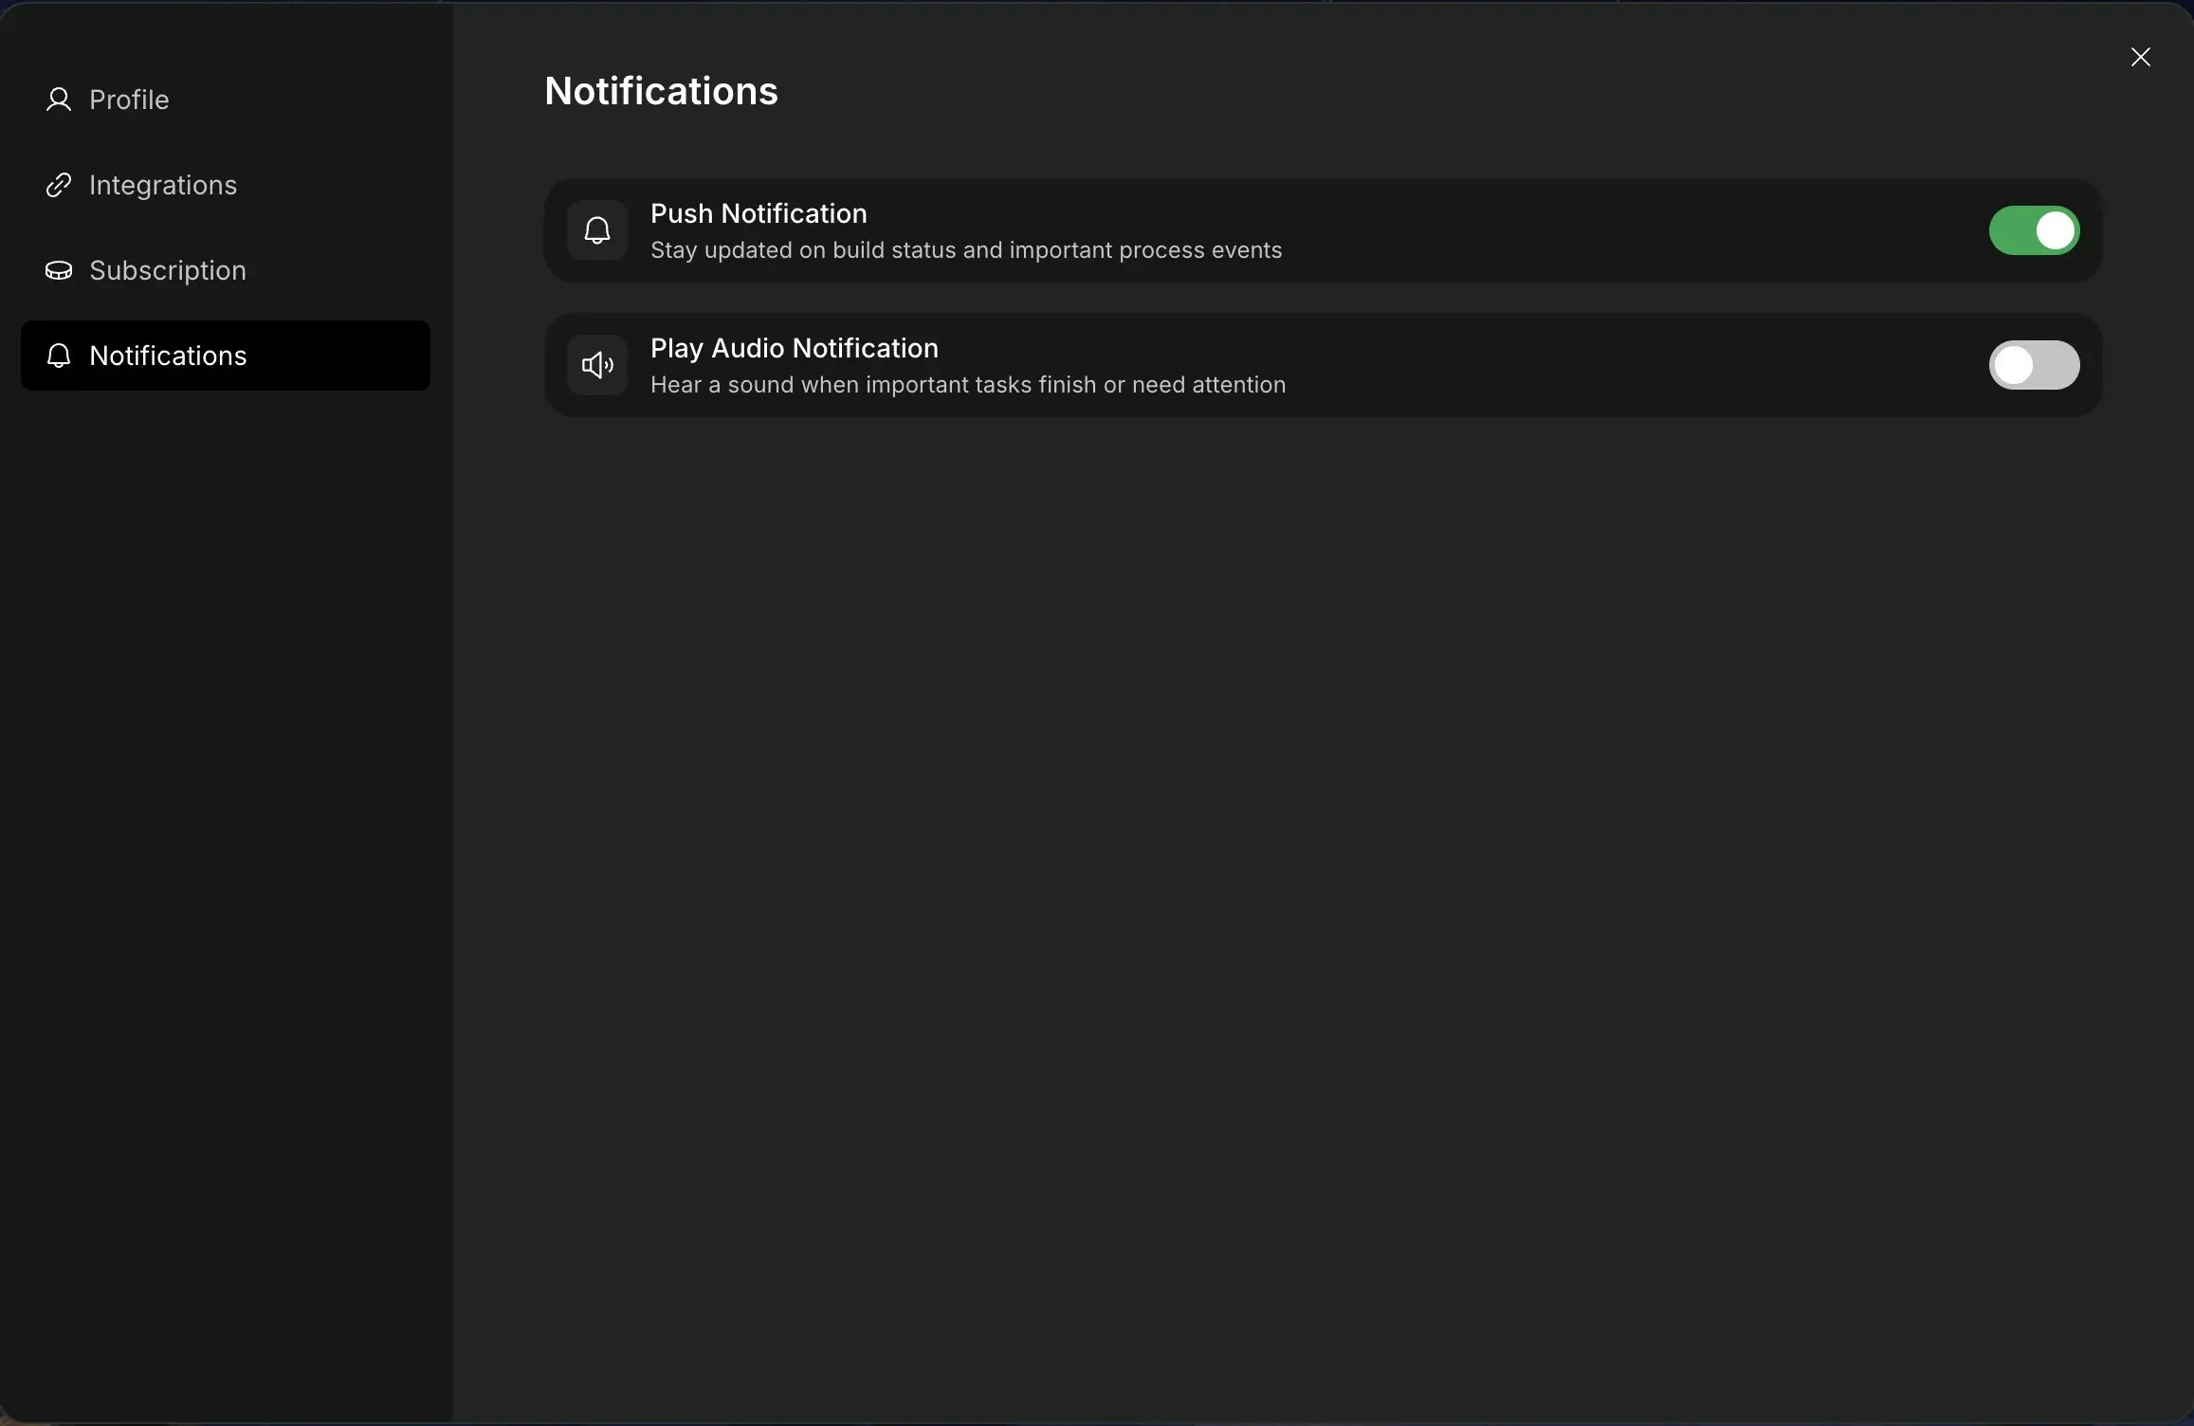
Task: Open the Profile settings section
Action: click(x=129, y=99)
